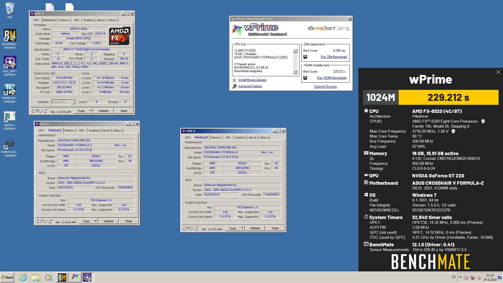Click Close button in top CPU-Z window
Image resolution: width=503 pixels, height=283 pixels.
[124, 111]
